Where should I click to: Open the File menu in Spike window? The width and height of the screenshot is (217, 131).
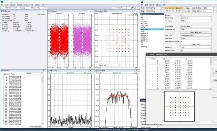pos(2,5)
